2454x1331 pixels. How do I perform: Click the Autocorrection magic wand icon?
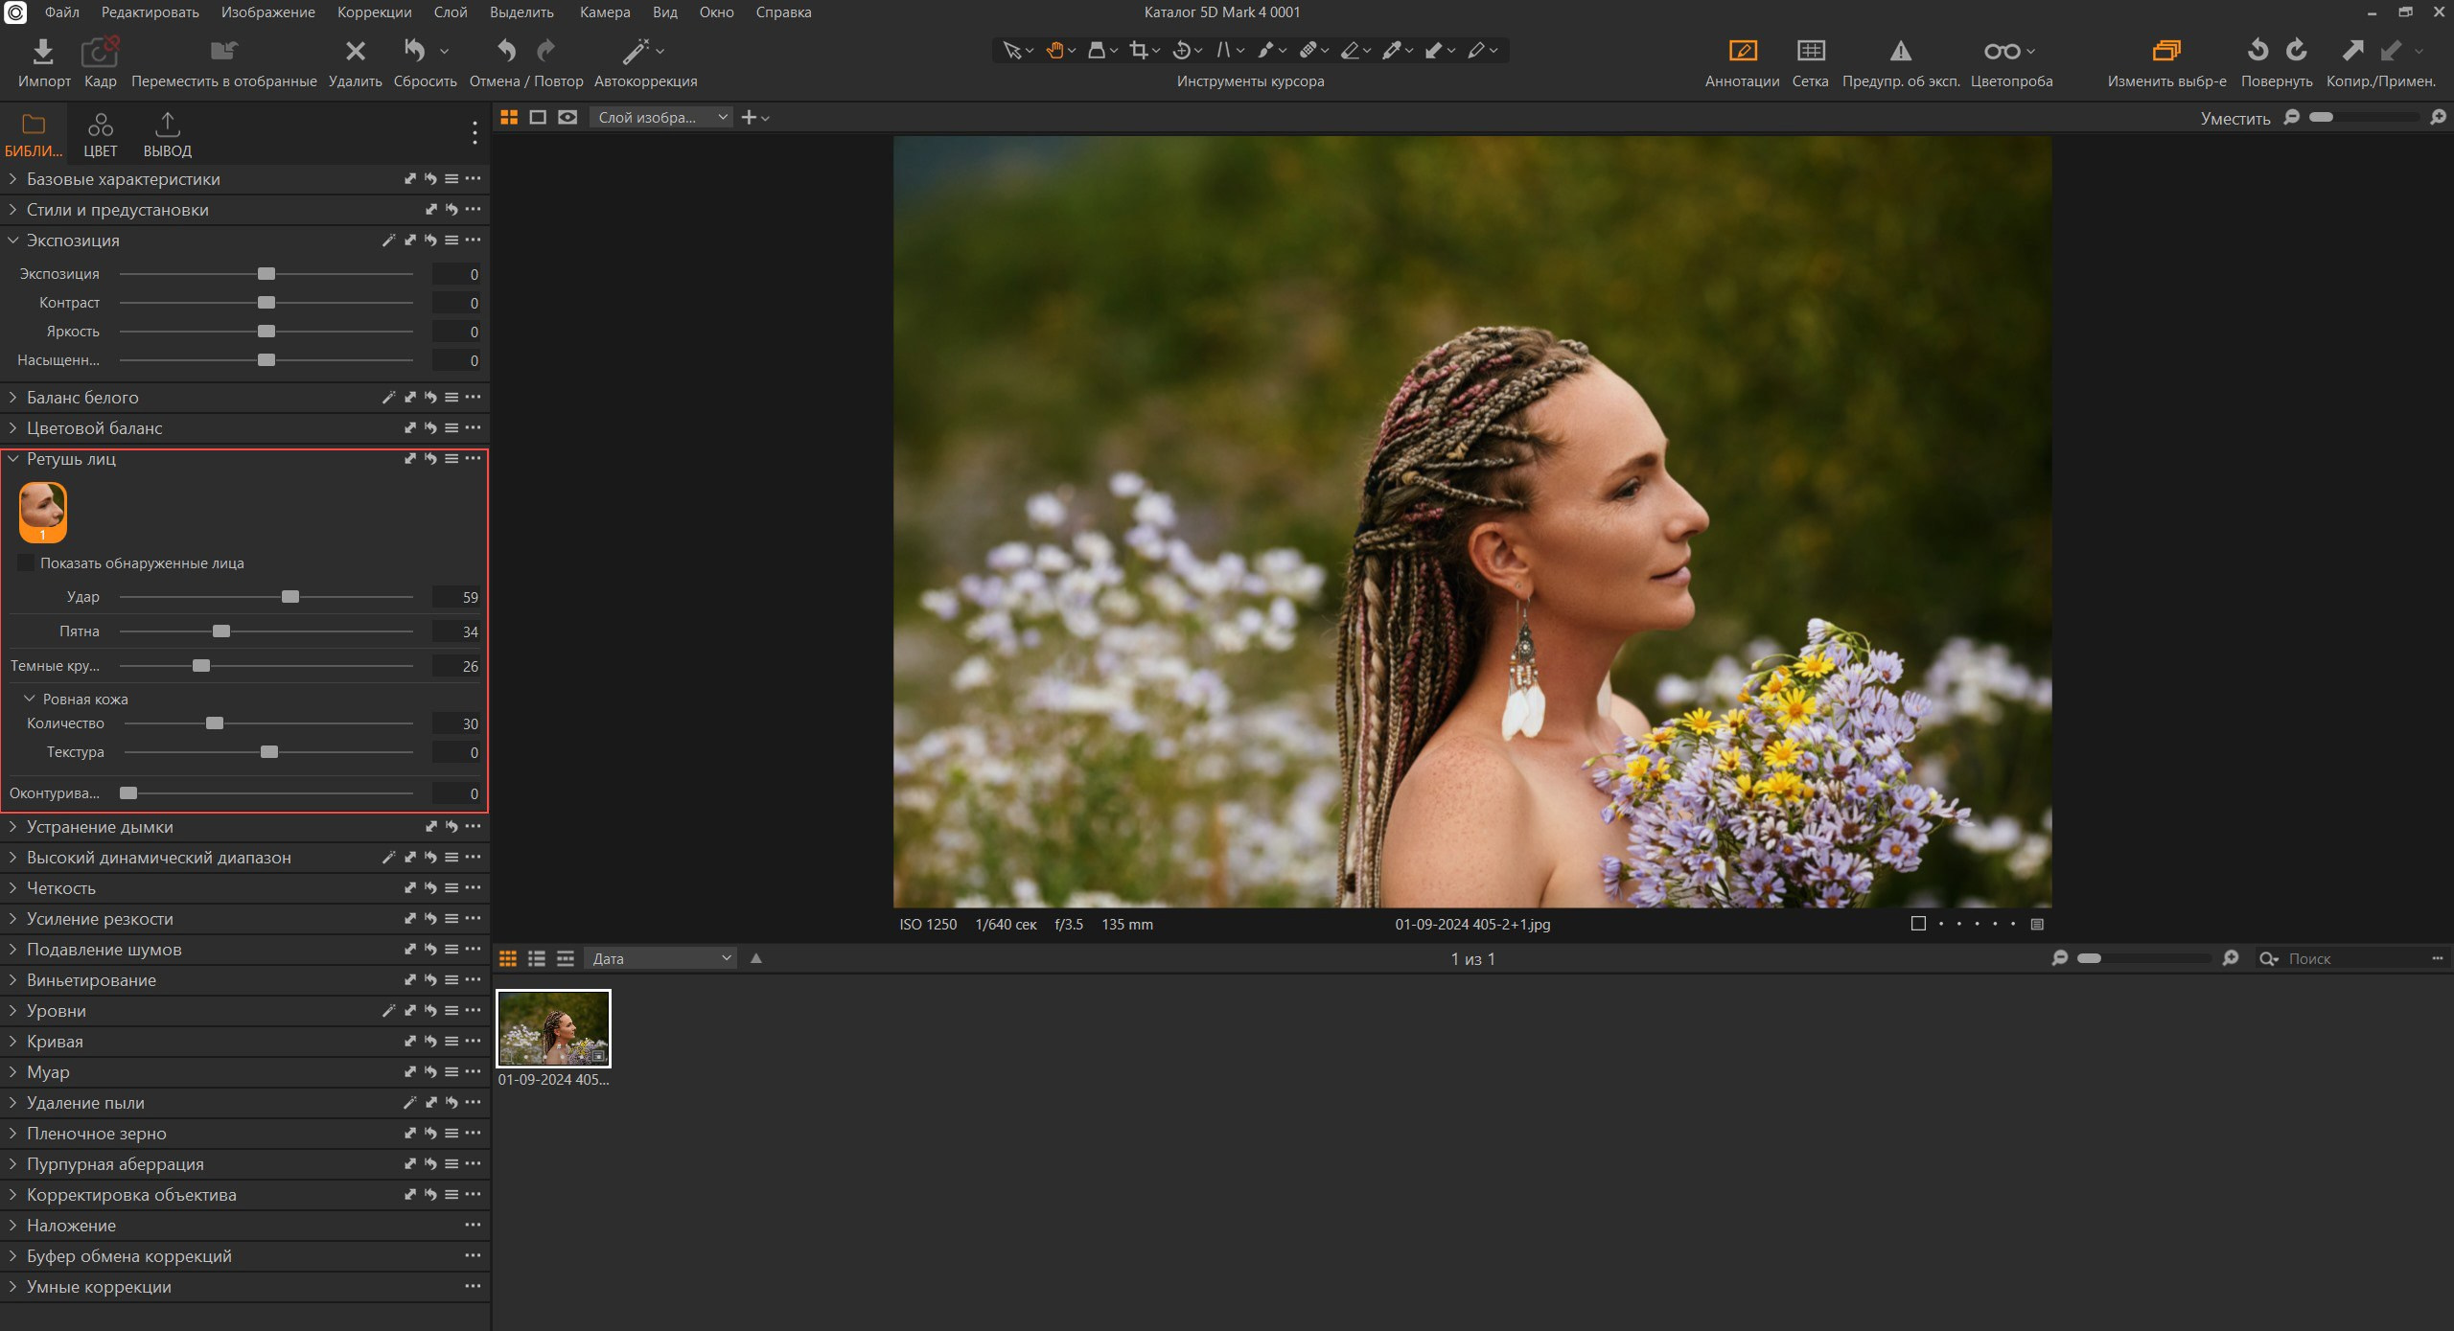(637, 52)
